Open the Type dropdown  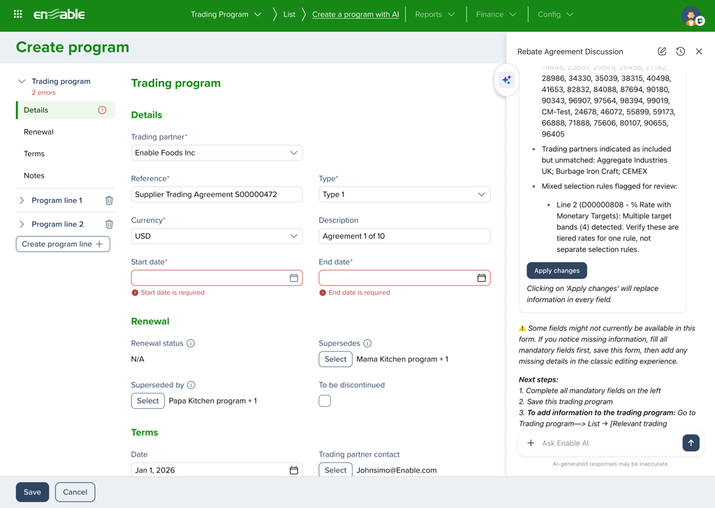[404, 195]
